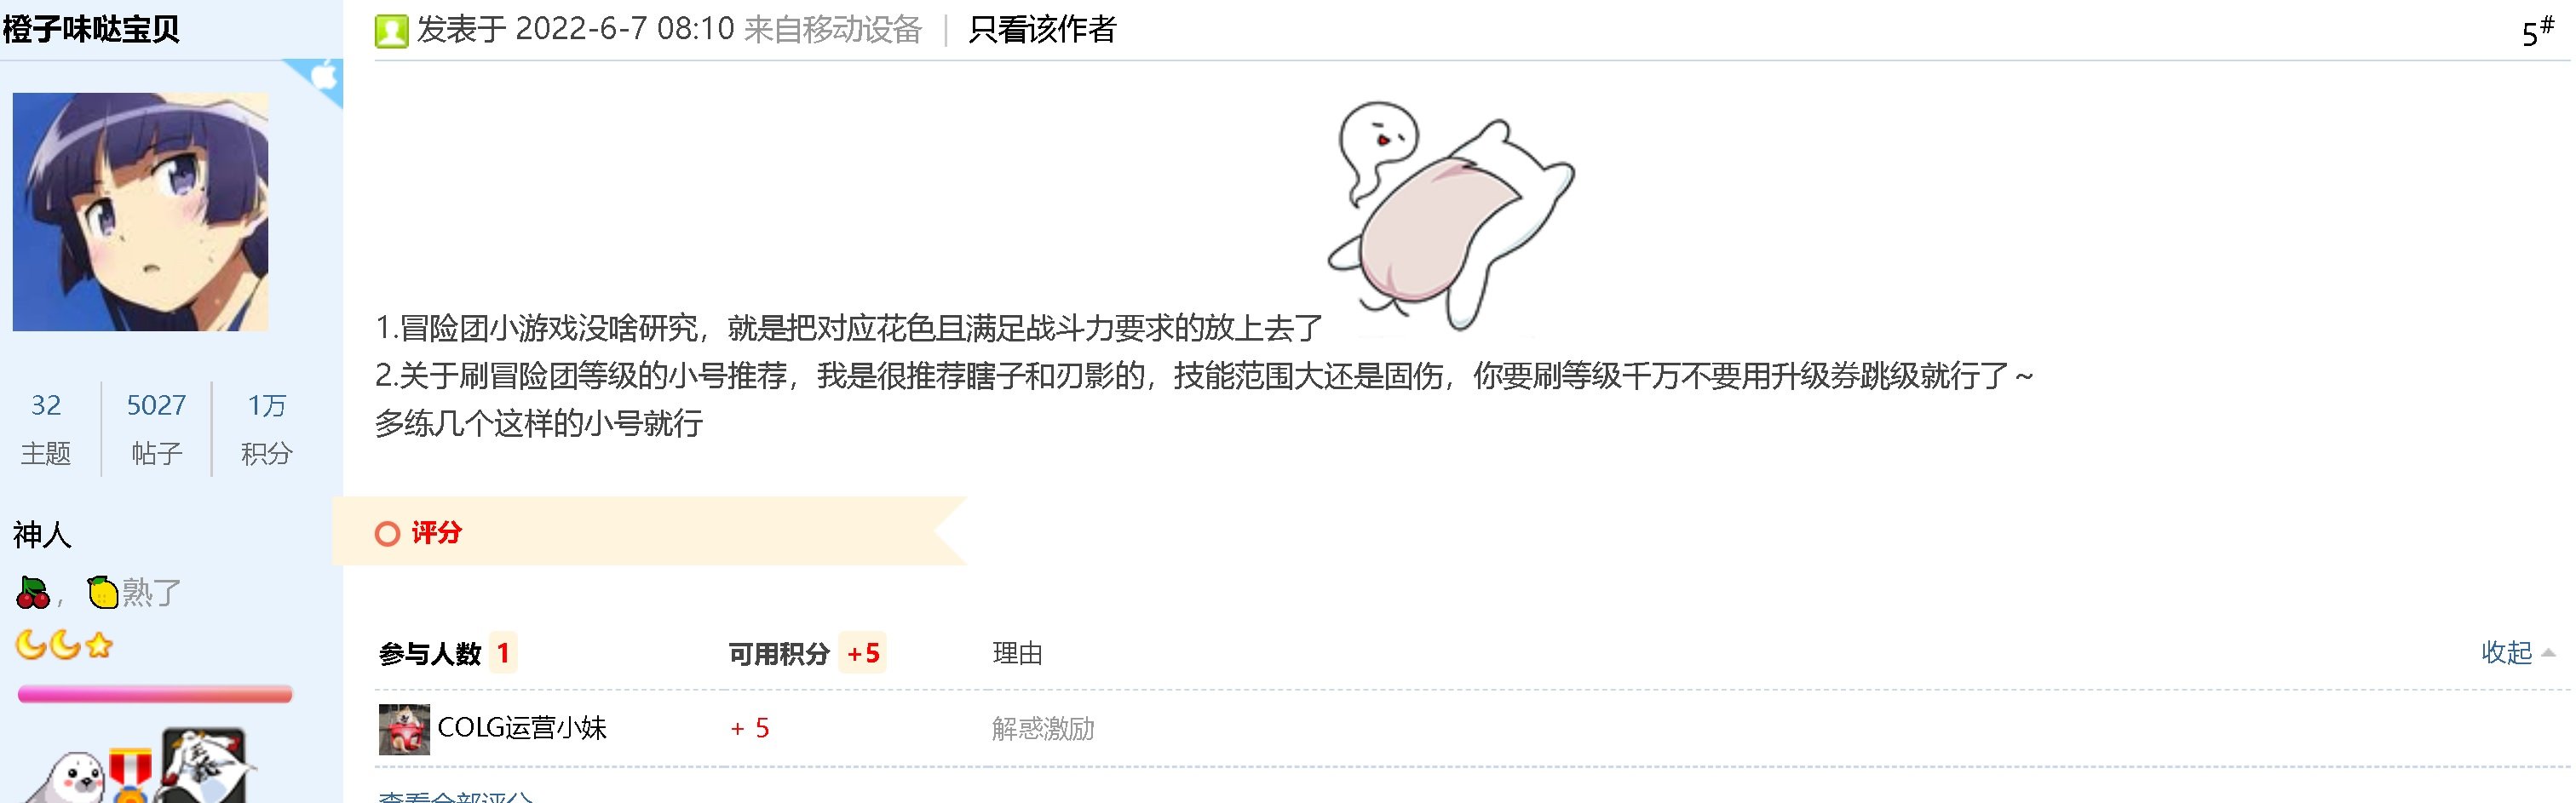Filter posts with 只看该作者
This screenshot has height=803, width=2576.
tap(1042, 30)
